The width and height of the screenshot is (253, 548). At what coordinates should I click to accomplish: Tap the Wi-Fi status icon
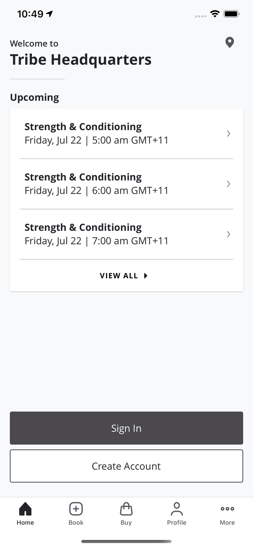(215, 14)
